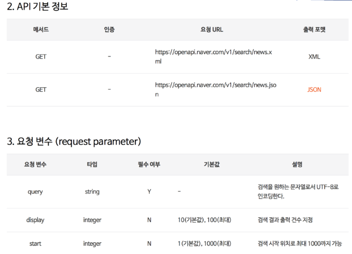Viewport: 352px width, 254px height.
Task: Click the '기본값' column header
Action: [x=212, y=165]
